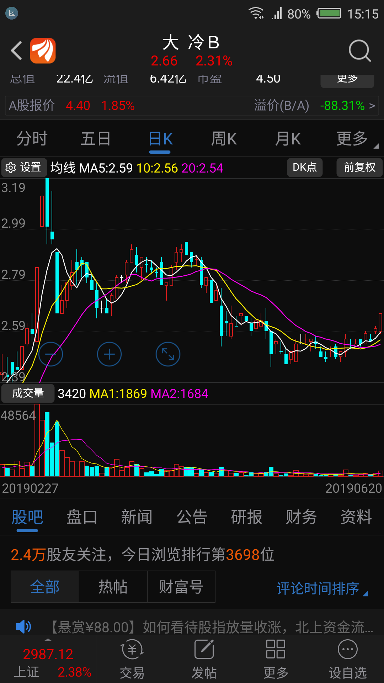
Task: Tap the back arrow icon
Action: tap(16, 51)
